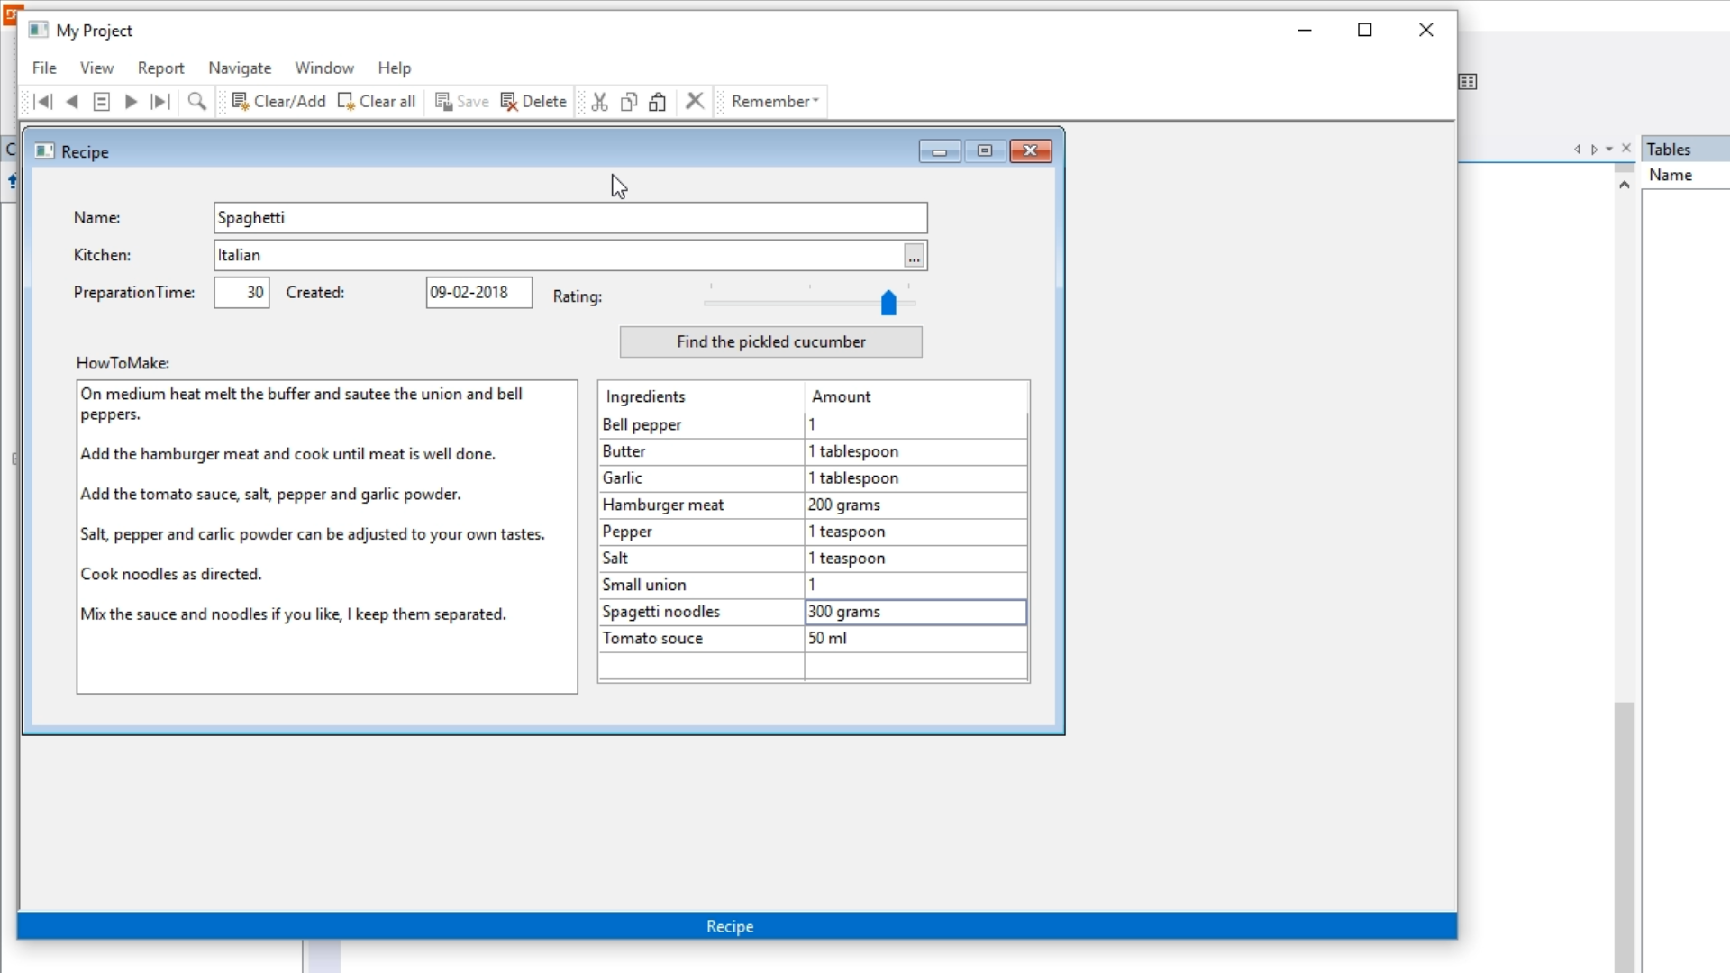Image resolution: width=1730 pixels, height=973 pixels.
Task: Navigate to the previous record
Action: click(72, 102)
